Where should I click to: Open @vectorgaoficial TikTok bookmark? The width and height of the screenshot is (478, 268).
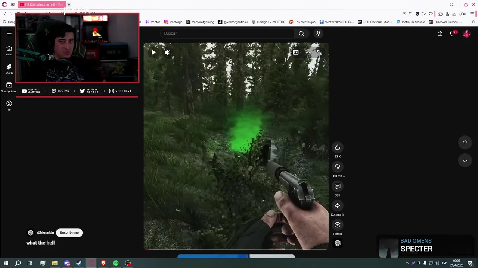(233, 22)
